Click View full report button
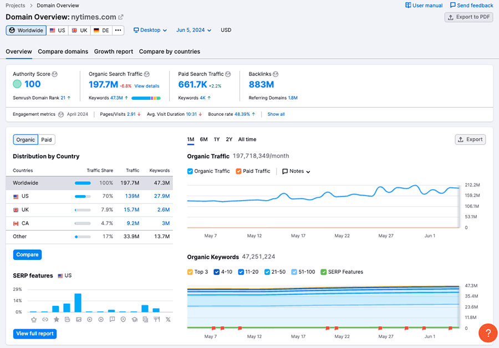The width and height of the screenshot is (499, 348). (x=35, y=334)
